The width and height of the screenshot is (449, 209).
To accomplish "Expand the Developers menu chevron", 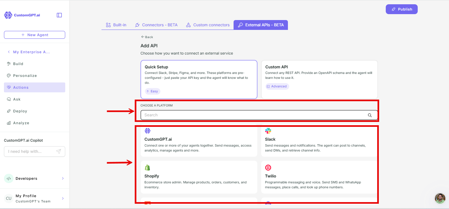I will pyautogui.click(x=63, y=178).
